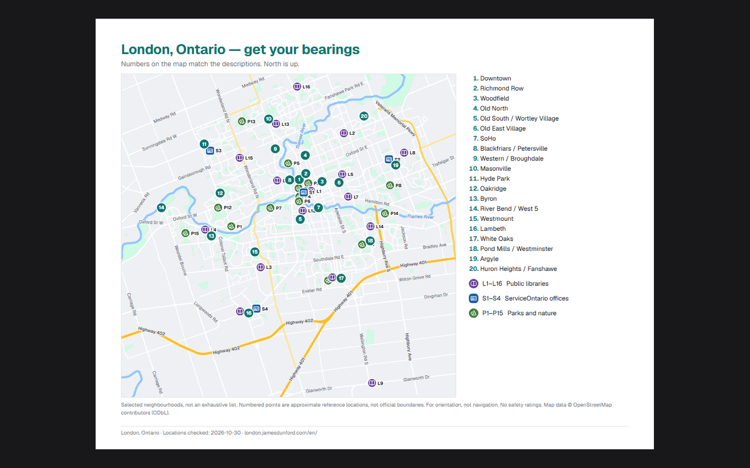750x468 pixels.
Task: Open the london.jamesdunford.com/en/ footer link
Action: coord(281,433)
